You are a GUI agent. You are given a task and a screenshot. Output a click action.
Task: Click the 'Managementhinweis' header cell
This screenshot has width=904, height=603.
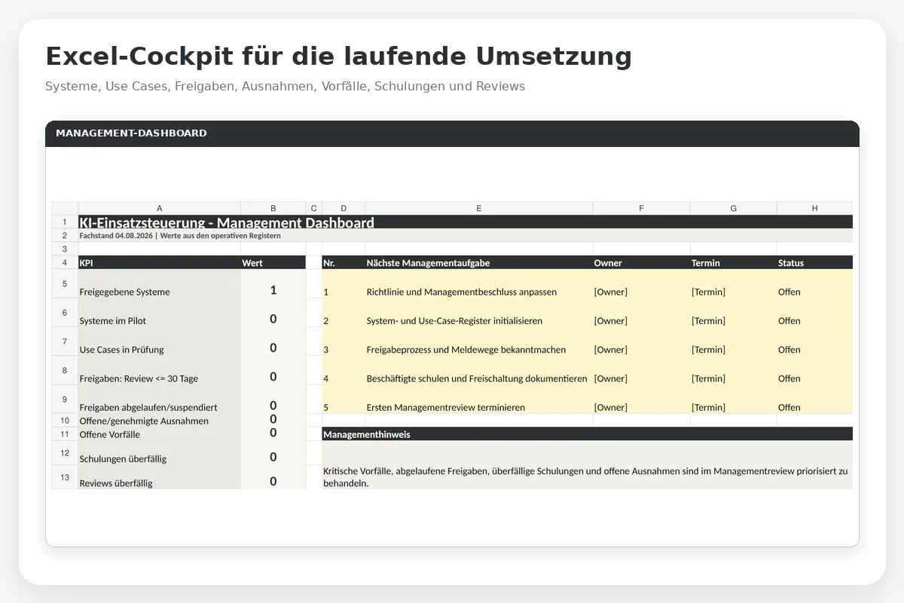(x=588, y=434)
